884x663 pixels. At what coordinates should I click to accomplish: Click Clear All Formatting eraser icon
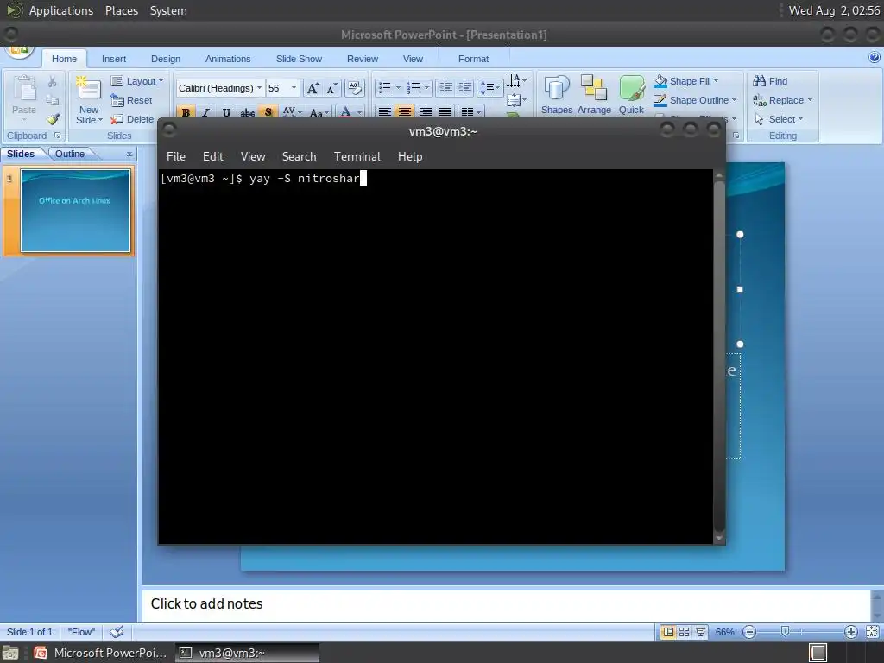354,87
